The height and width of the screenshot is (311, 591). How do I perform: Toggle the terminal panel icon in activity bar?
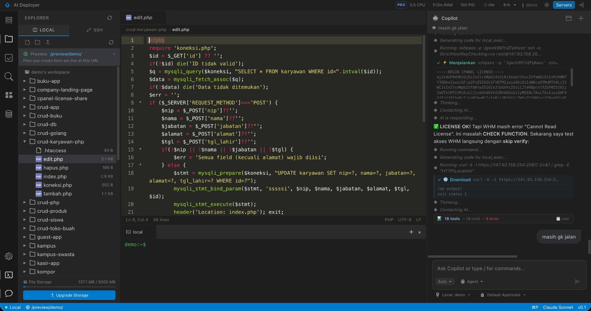click(x=9, y=275)
